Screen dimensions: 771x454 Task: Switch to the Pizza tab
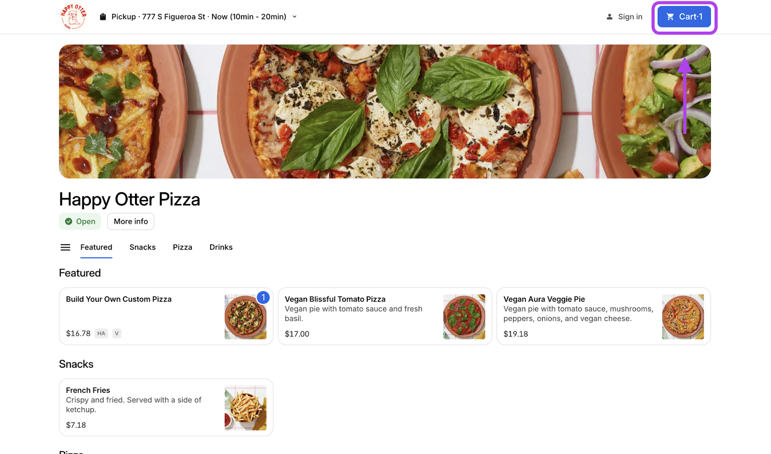(x=182, y=247)
